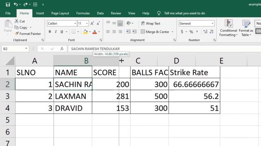The height and width of the screenshot is (146, 261).
Task: Switch to the Insert tab
Action: coord(40,13)
